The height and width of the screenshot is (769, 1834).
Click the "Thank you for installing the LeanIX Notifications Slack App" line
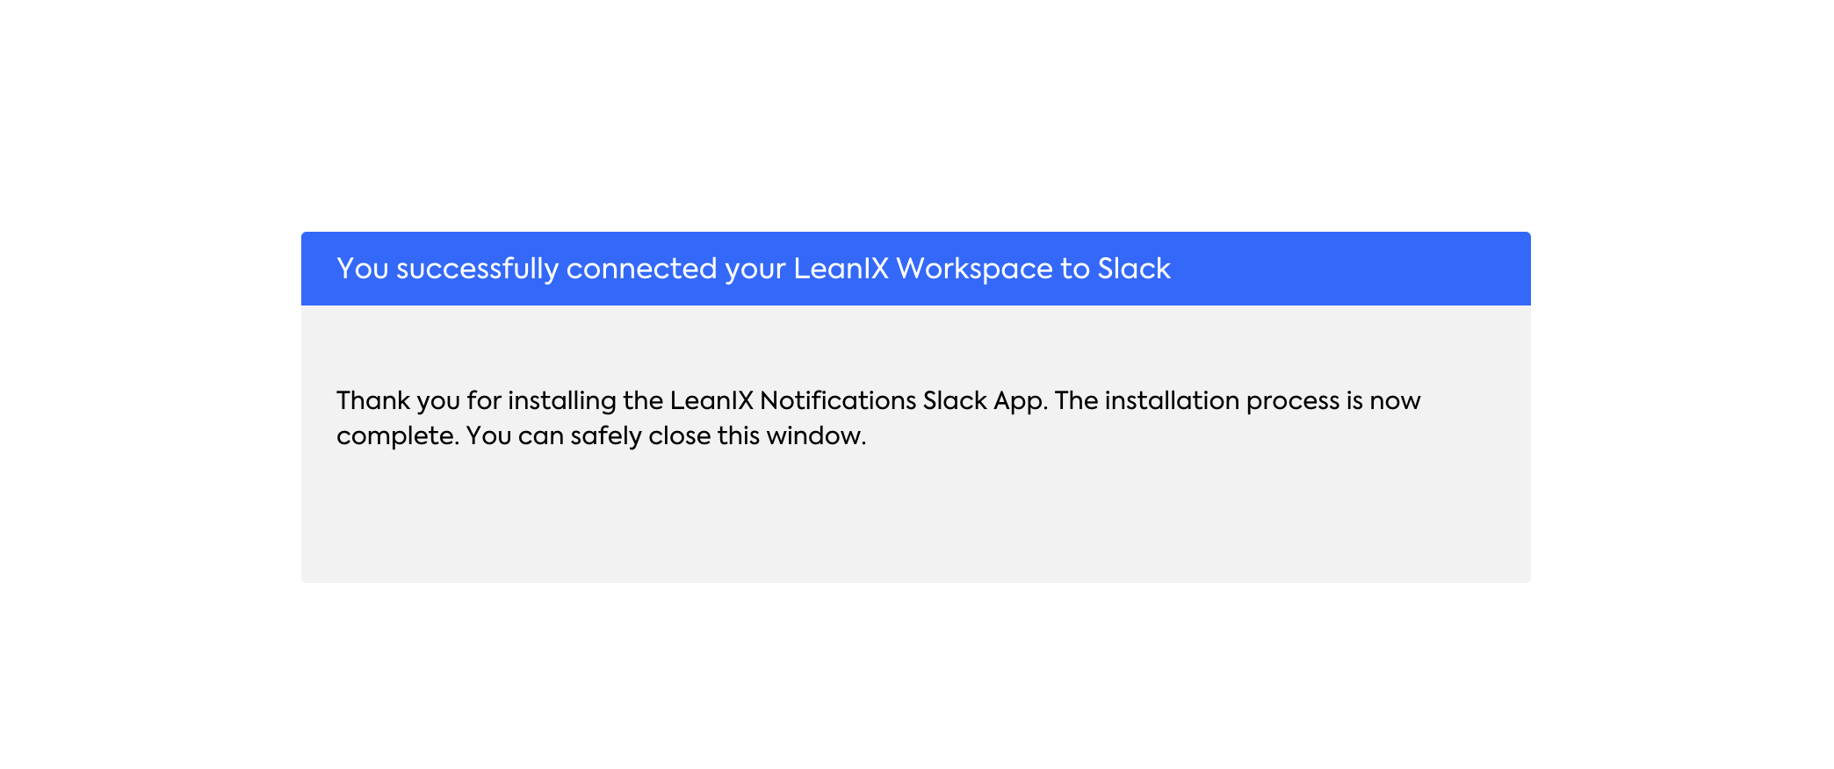point(878,401)
